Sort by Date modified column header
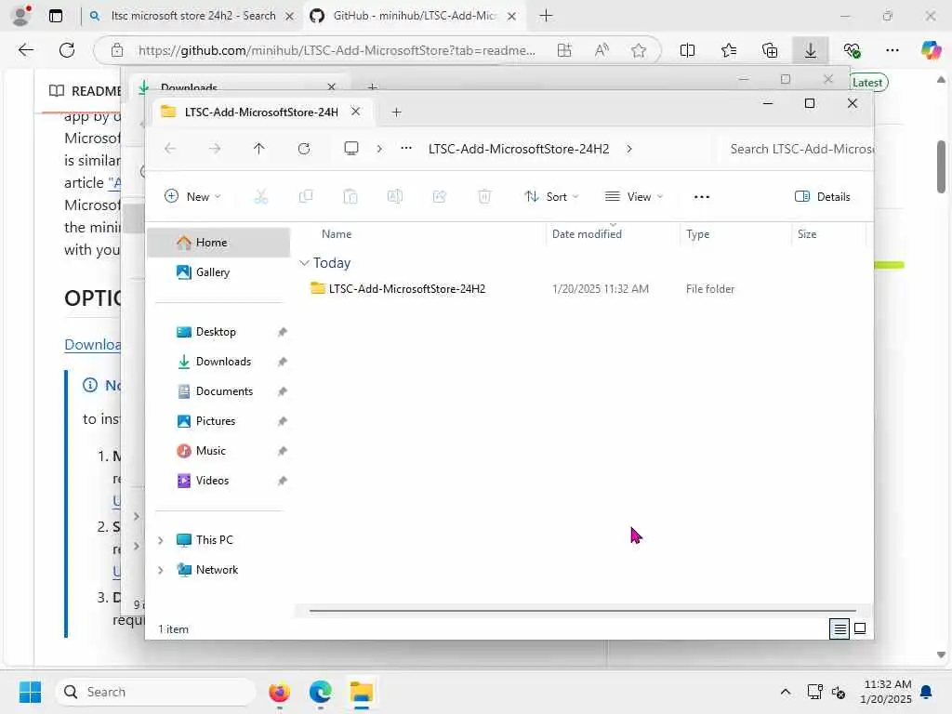 pos(612,233)
